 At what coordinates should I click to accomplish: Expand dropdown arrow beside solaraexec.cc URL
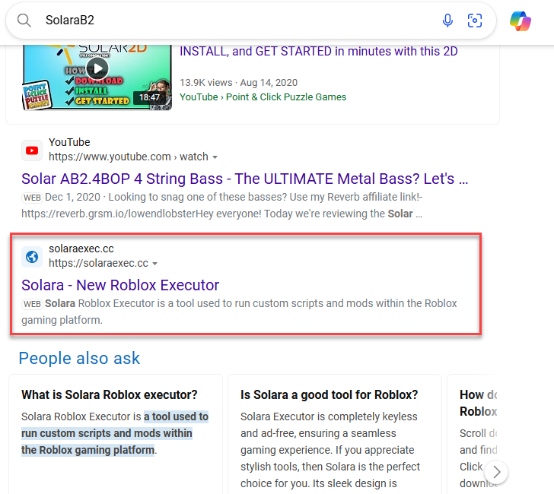click(x=154, y=264)
